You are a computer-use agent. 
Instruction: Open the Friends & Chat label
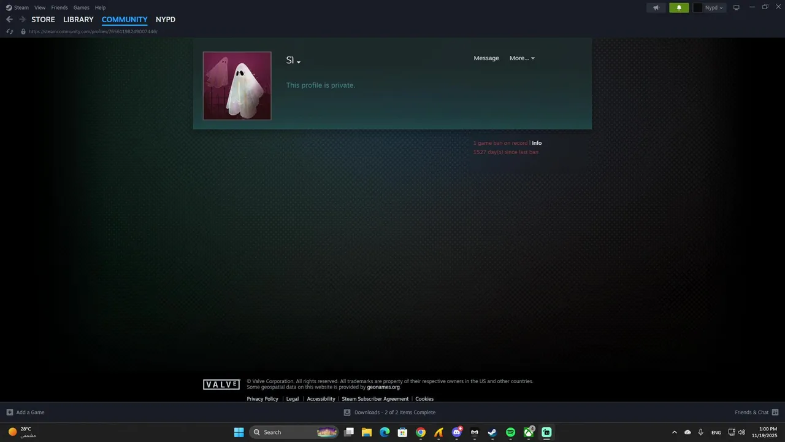coord(751,413)
